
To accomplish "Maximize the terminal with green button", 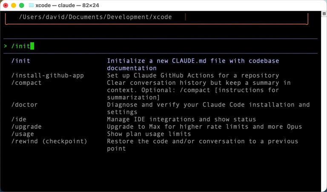I will click(22, 6).
